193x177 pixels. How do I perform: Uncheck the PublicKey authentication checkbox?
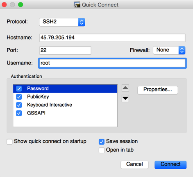pos(19,97)
